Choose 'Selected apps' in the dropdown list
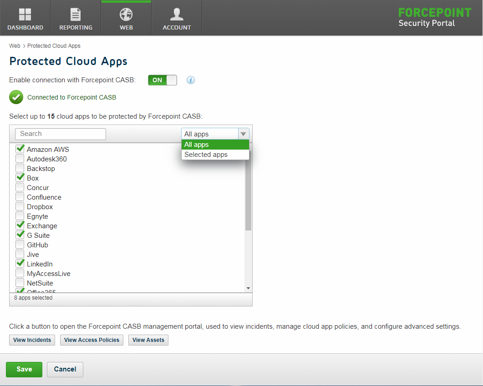Viewport: 483px width, 386px height. coord(215,155)
